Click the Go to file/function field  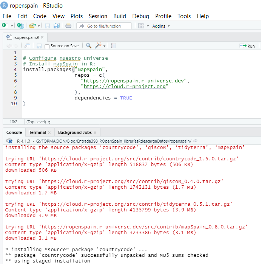click(x=104, y=26)
